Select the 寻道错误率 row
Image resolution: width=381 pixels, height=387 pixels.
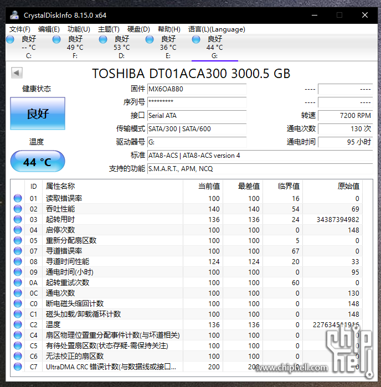click(187, 251)
